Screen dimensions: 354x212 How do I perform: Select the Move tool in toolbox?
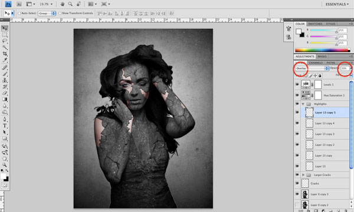coord(5,28)
